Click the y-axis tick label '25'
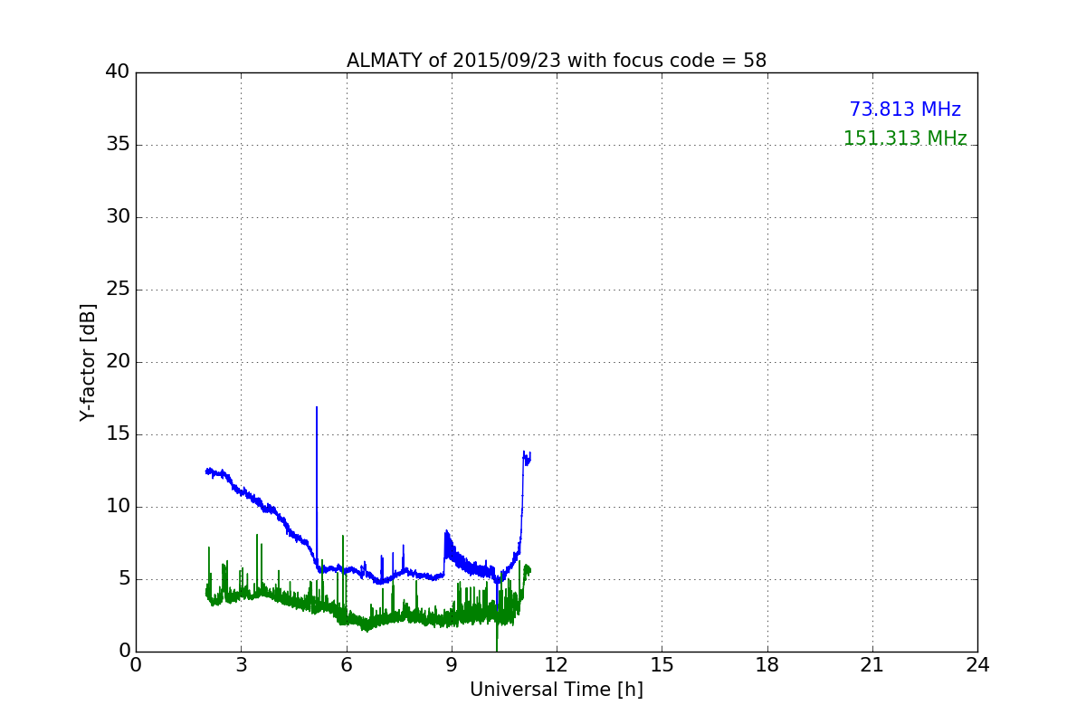This screenshot has width=1086, height=724. [118, 290]
